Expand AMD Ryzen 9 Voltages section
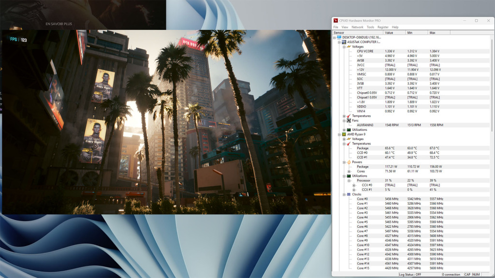This screenshot has width=495, height=278. point(344,139)
